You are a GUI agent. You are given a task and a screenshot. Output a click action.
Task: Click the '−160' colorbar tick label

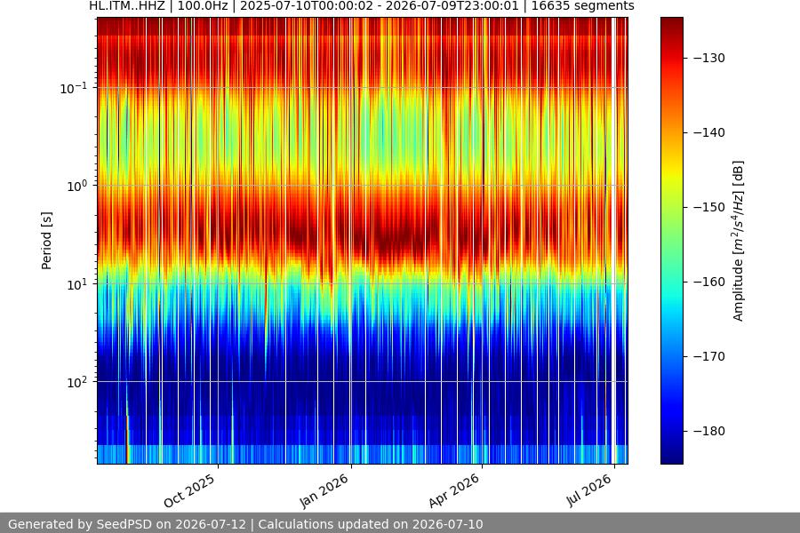(709, 282)
